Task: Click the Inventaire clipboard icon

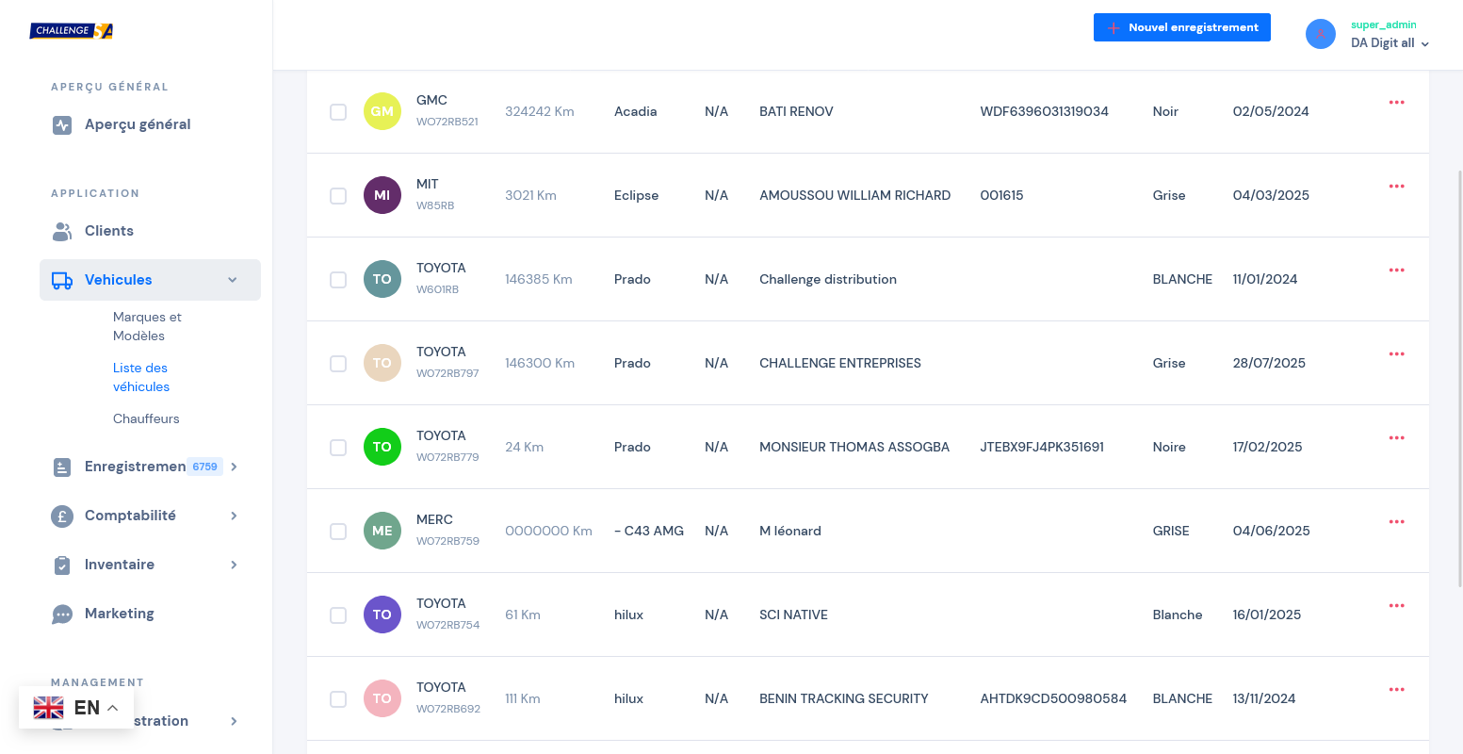Action: 62,565
